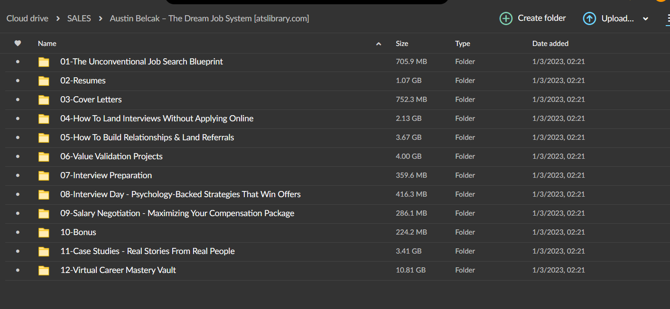Select folder icon for 05-How To Build Relationships
The height and width of the screenshot is (309, 670).
point(44,137)
